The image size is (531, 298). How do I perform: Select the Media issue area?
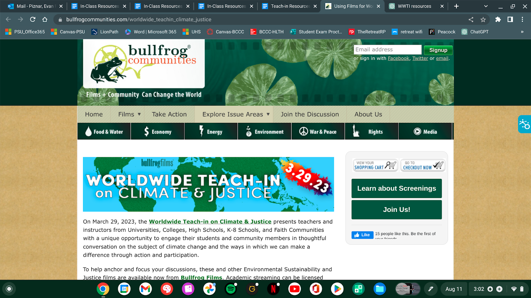click(x=425, y=131)
